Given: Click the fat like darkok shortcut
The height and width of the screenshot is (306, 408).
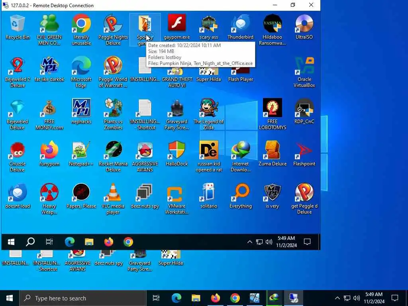Looking at the screenshot, I should (49, 70).
